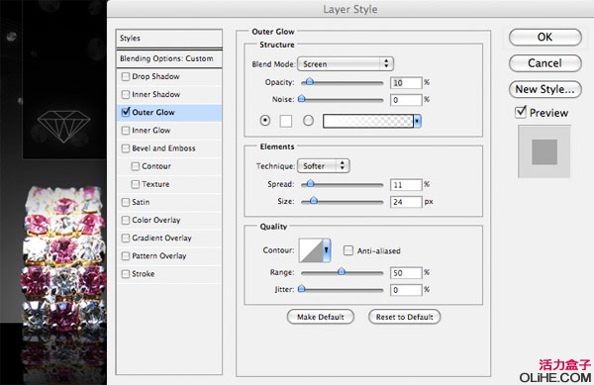Screen dimensions: 594x385
Task: Click the Opacity value field
Action: 406,83
